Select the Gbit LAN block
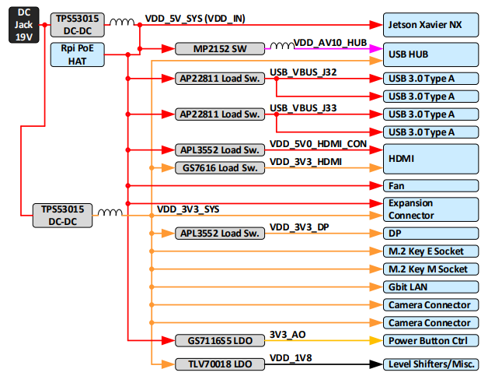 (430, 287)
